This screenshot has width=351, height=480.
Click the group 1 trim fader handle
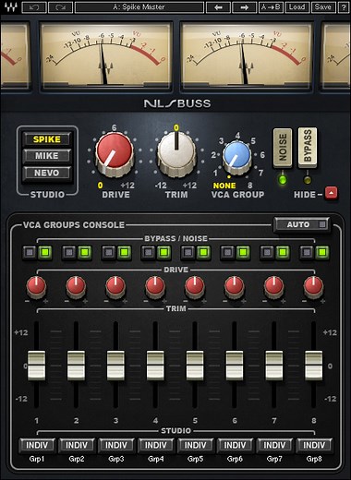pyautogui.click(x=36, y=366)
